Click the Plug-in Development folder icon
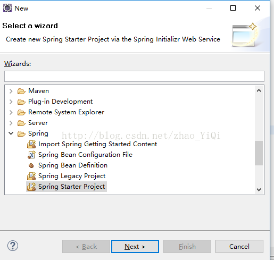 coord(21,102)
